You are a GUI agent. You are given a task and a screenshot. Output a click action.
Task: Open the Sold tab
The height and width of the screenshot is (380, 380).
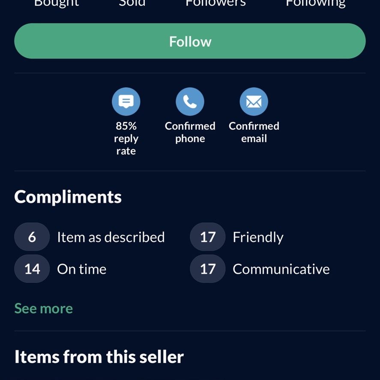point(132,3)
